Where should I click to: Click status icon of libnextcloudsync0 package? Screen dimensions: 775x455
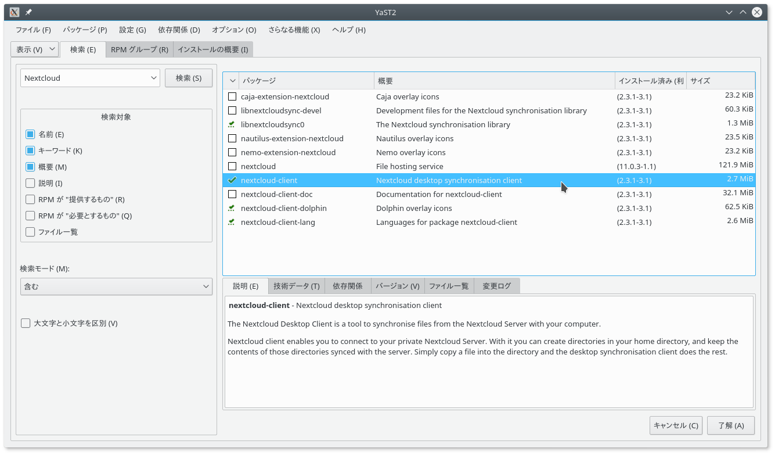coord(232,124)
